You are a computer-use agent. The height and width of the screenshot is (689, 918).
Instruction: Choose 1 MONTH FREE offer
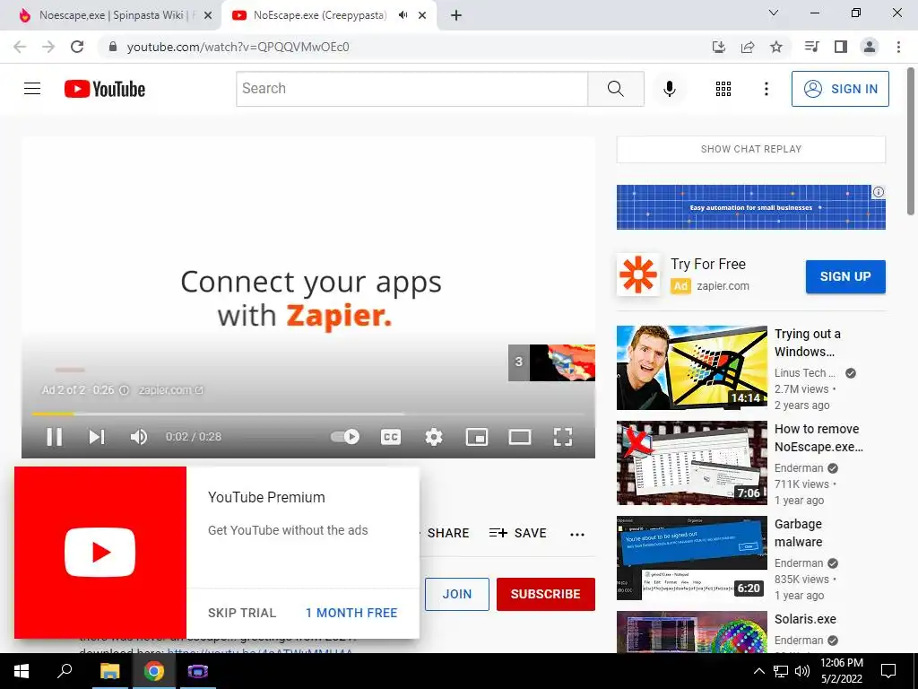click(x=351, y=613)
